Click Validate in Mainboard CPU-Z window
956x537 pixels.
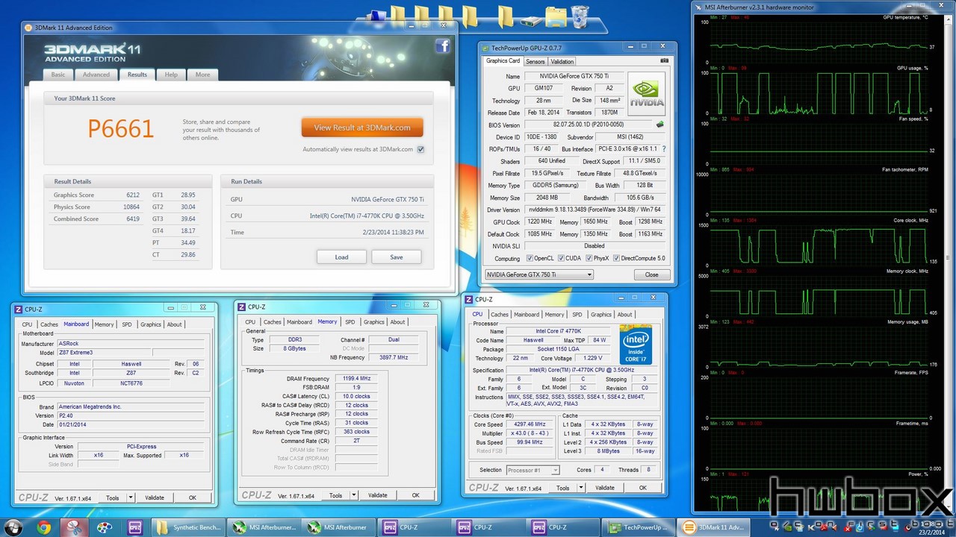pos(154,497)
